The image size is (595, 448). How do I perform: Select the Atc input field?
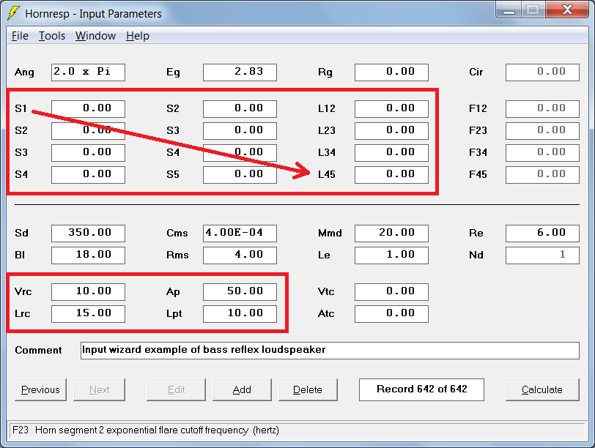(391, 314)
